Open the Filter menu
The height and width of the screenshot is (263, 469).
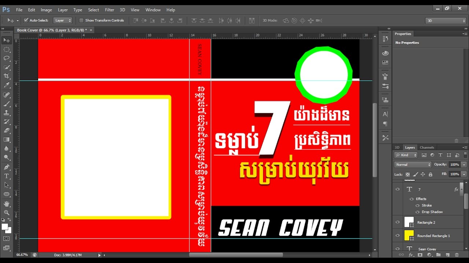point(110,10)
